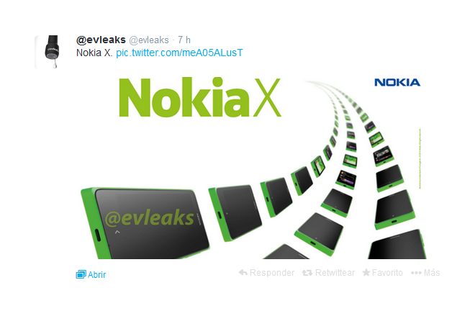This screenshot has height=311, width=475.
Task: Click the reply arrow icon beside Responder
Action: [x=243, y=273]
